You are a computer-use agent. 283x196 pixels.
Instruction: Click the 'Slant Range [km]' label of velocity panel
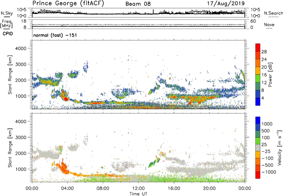tap(10, 148)
